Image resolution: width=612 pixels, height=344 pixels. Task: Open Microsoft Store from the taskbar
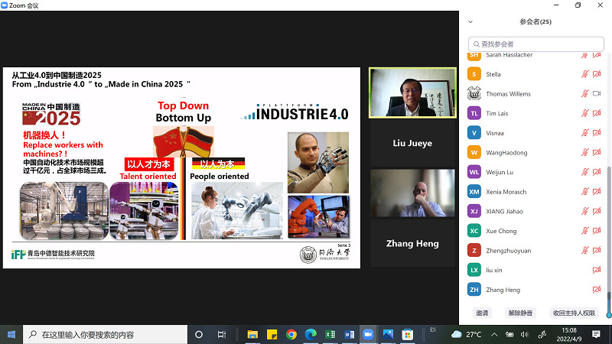click(408, 335)
